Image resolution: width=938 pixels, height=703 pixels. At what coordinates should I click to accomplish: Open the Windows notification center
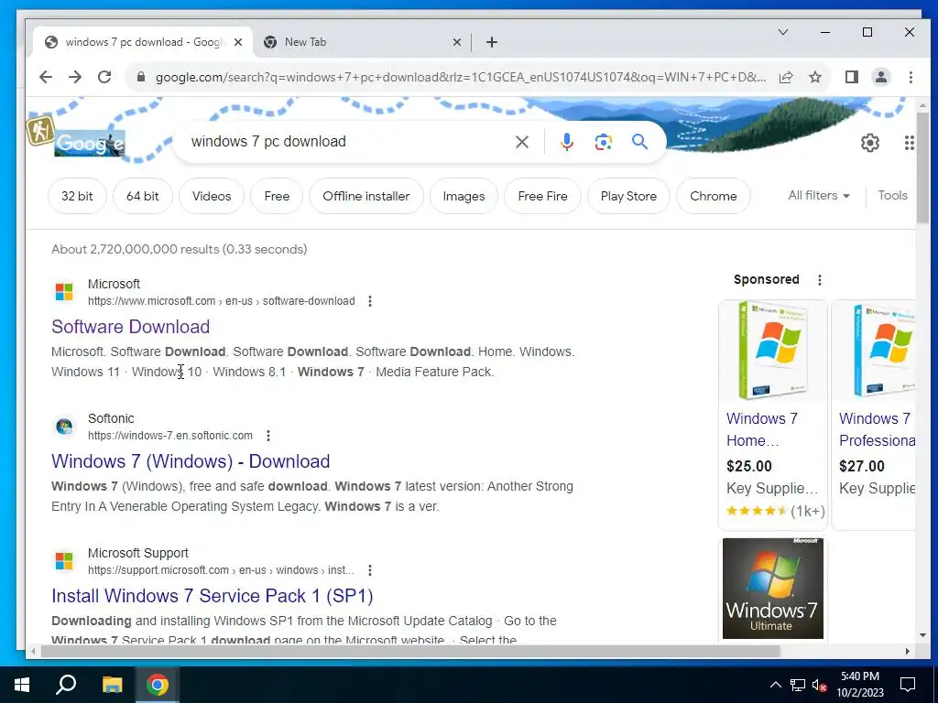tap(908, 685)
